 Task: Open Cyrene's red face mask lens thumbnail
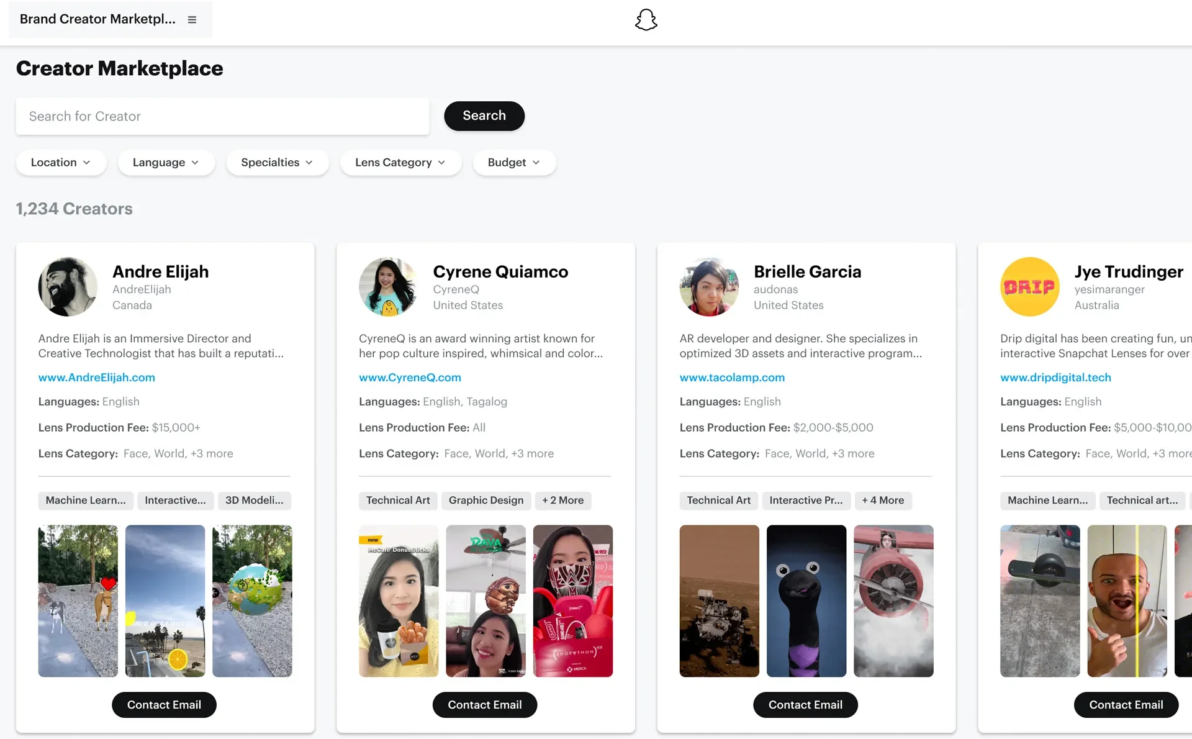click(x=572, y=601)
